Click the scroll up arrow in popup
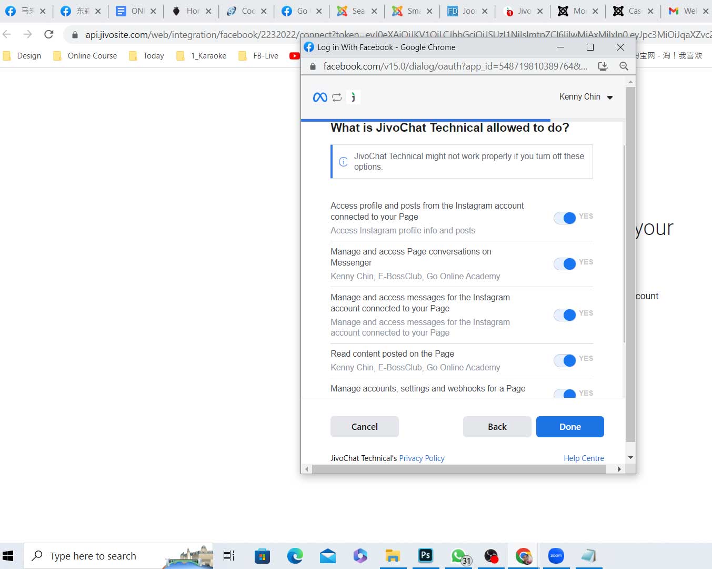712x569 pixels. point(630,82)
